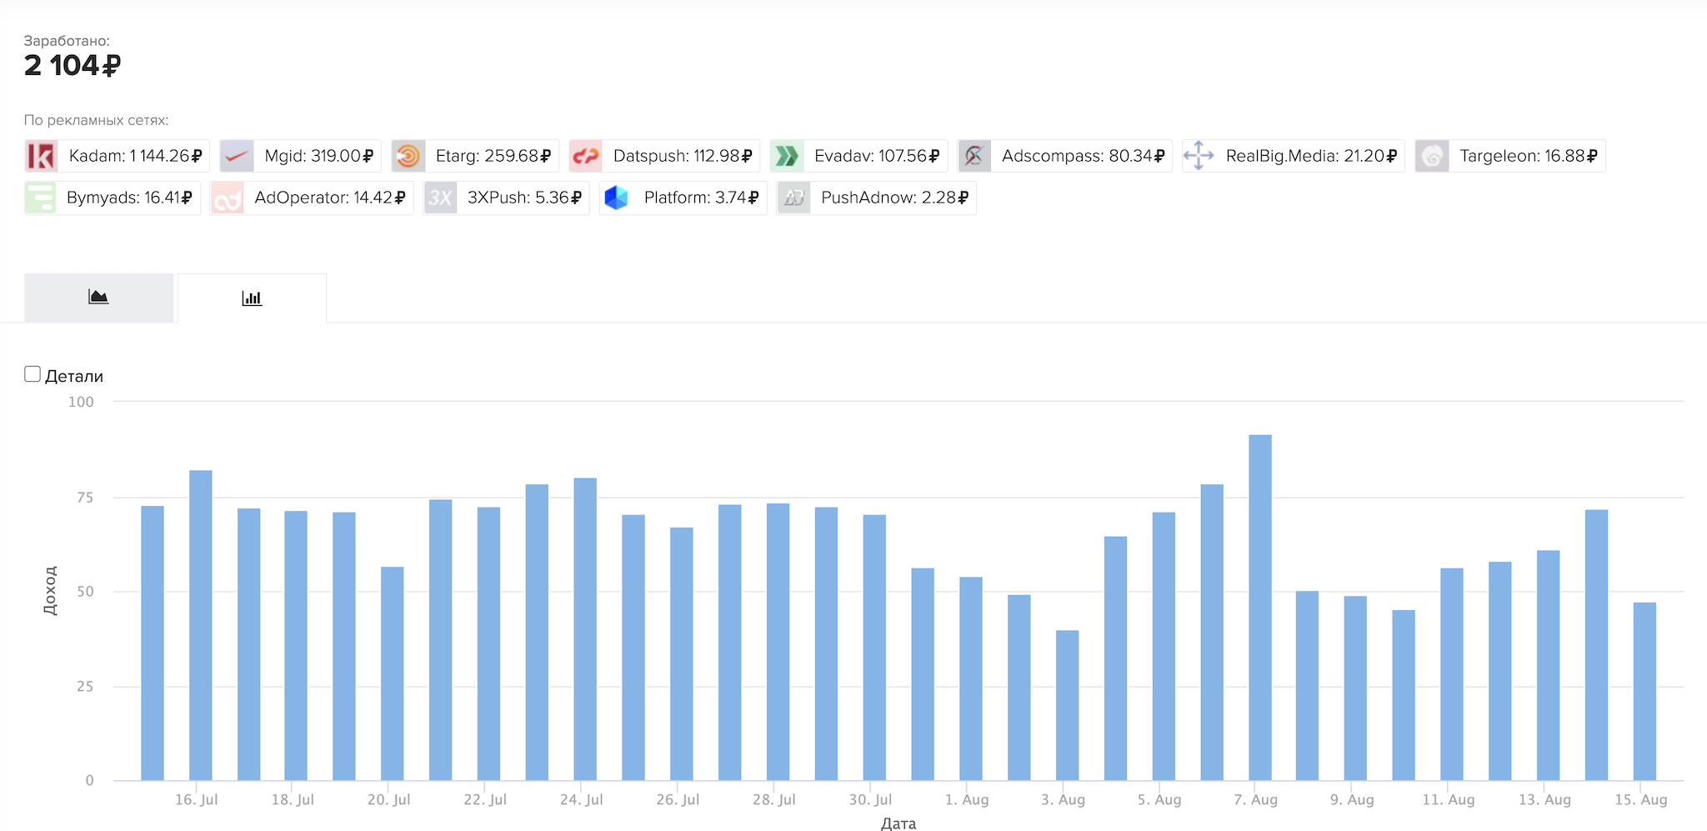Click the tallest chart bar at 7. Aug
The width and height of the screenshot is (1707, 831).
pos(1260,608)
